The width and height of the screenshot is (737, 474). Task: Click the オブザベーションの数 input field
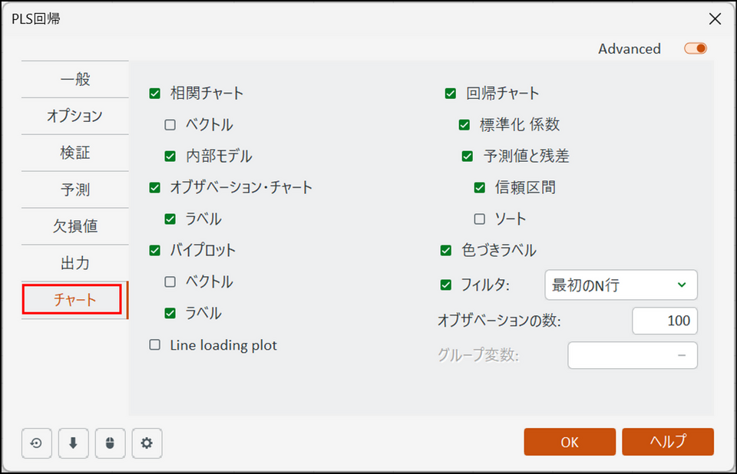[x=665, y=321]
